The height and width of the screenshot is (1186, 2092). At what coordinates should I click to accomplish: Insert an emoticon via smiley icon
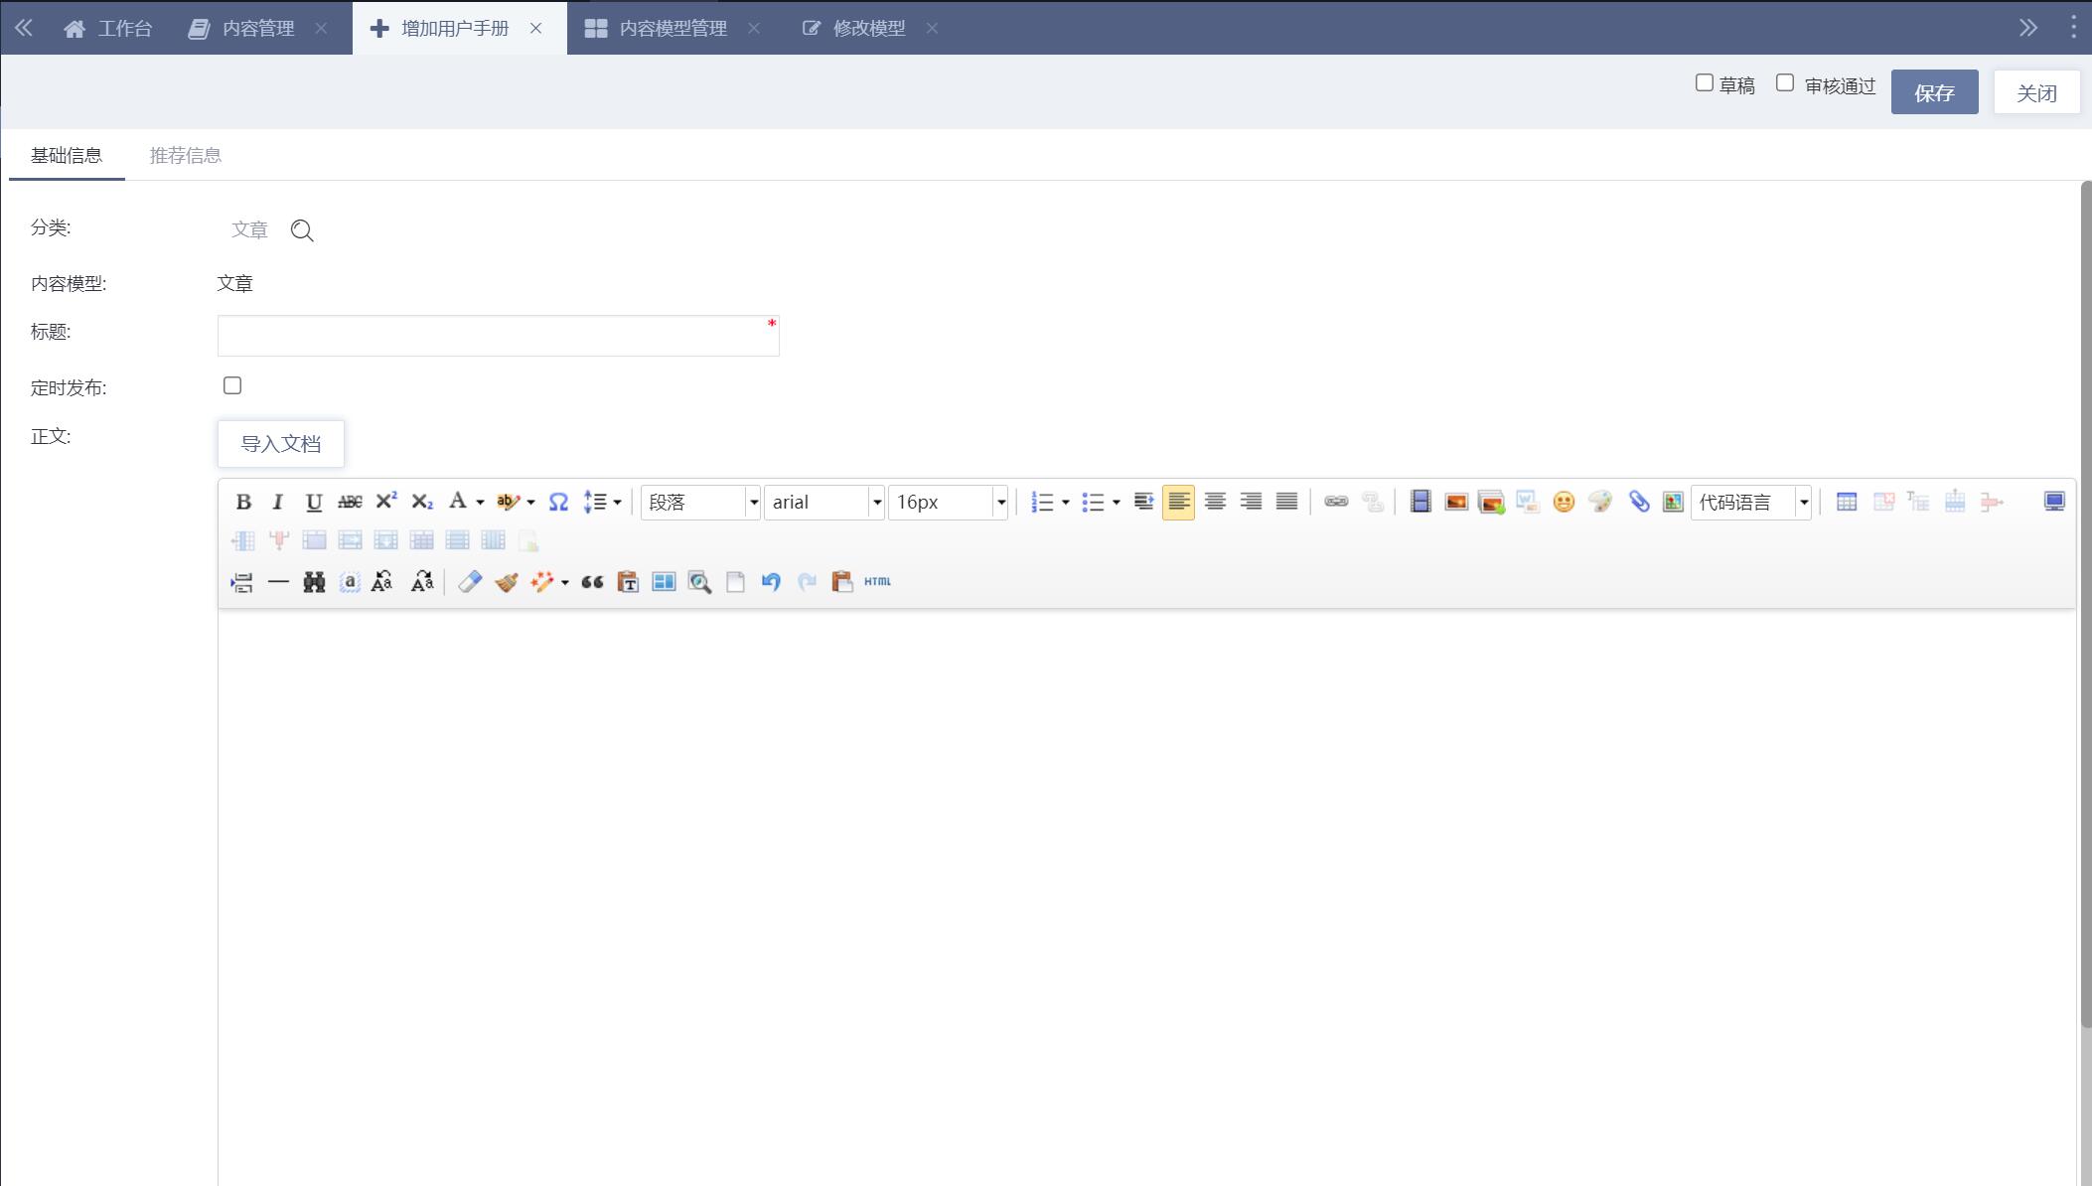pos(1564,502)
